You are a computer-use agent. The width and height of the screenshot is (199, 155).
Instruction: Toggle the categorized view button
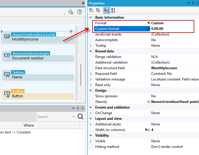click(x=107, y=10)
